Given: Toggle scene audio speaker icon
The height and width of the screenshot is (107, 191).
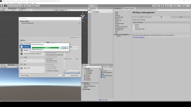Looking at the screenshot, I should 19,10.
